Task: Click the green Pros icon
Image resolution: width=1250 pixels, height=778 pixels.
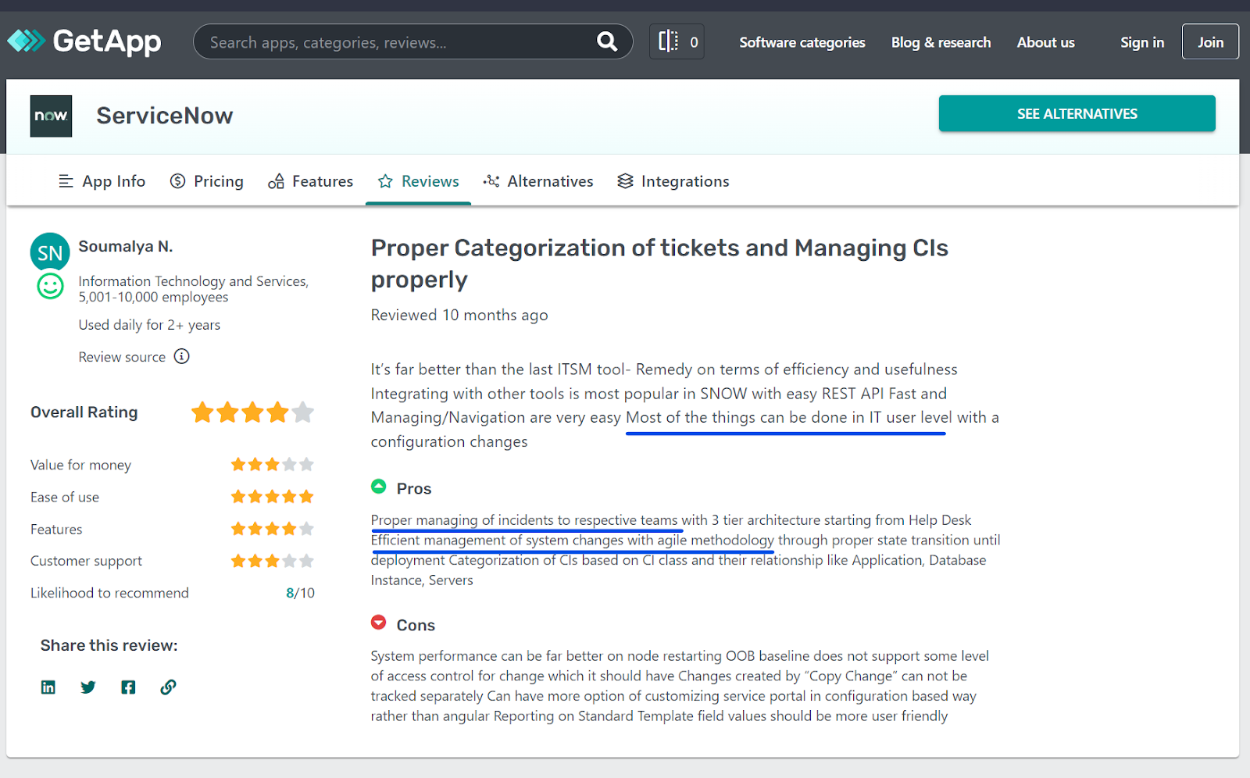Action: [x=379, y=487]
